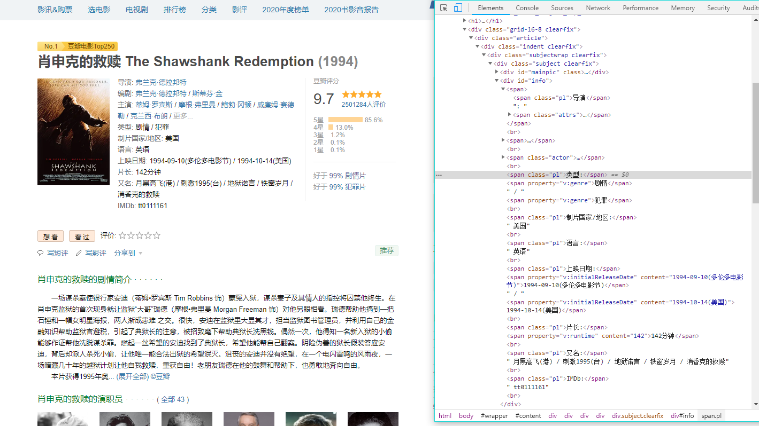Open the full cast list 全部 43
The height and width of the screenshot is (426, 759).
point(173,400)
